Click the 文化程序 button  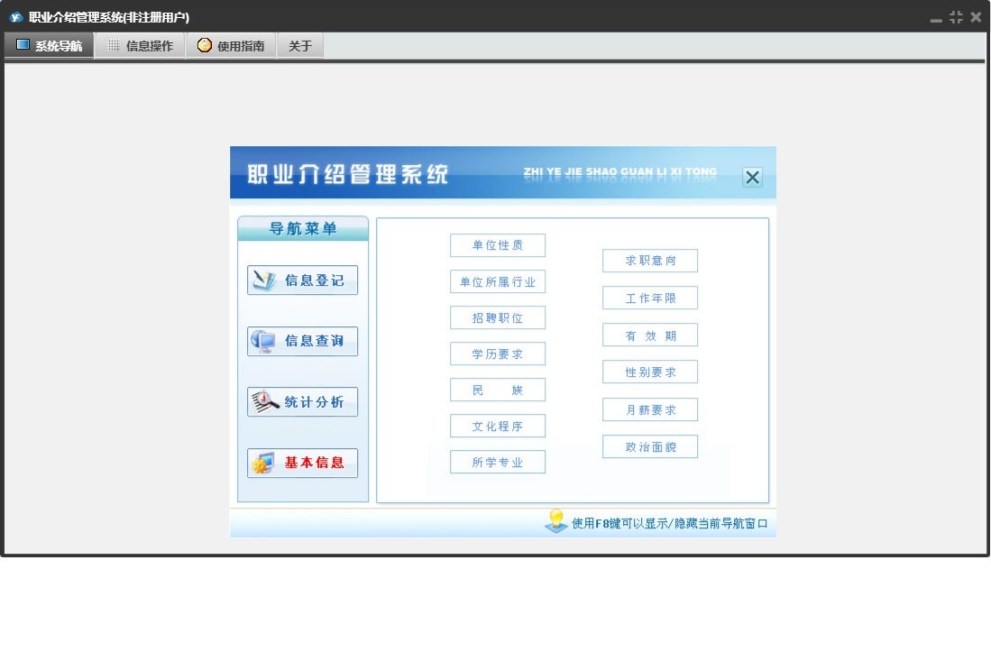pyautogui.click(x=498, y=426)
